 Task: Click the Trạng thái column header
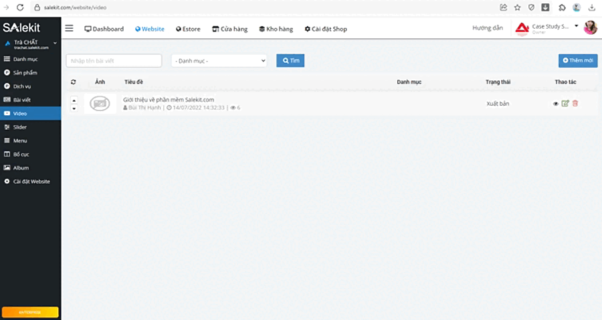[498, 82]
